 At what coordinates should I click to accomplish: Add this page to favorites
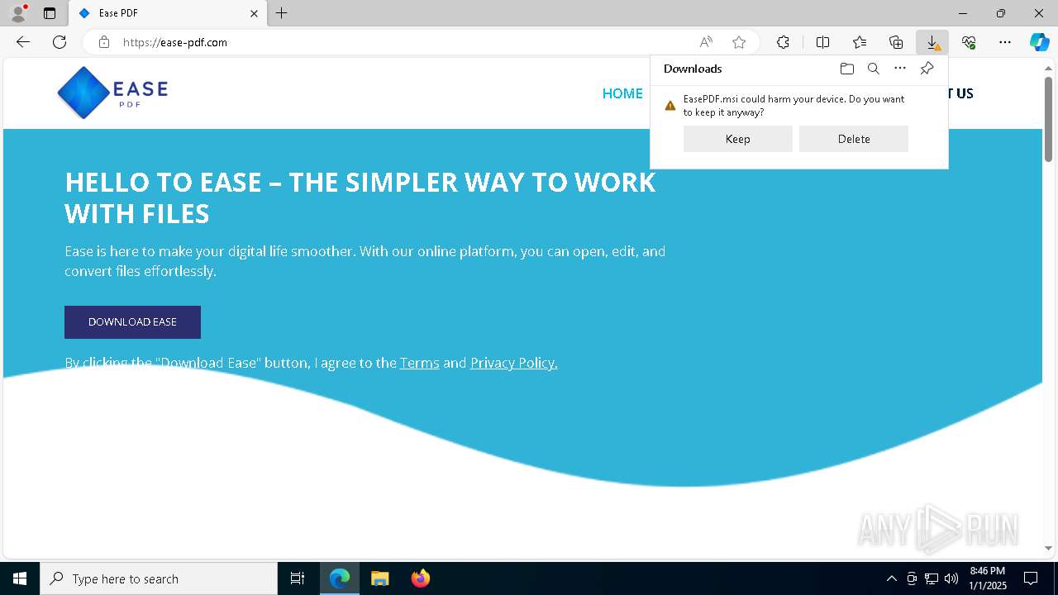(739, 42)
